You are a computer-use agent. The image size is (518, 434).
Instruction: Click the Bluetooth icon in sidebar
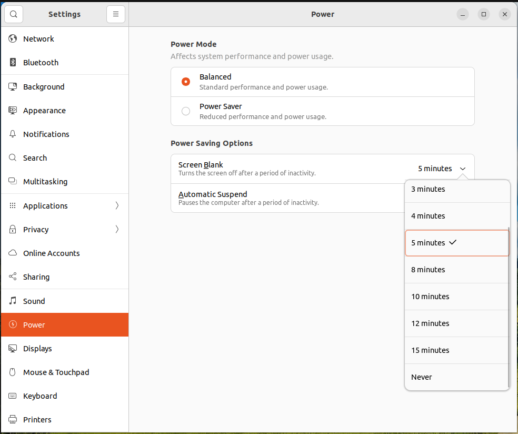[x=13, y=63]
